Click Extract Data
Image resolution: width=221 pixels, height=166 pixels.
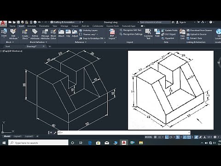pos(194,38)
